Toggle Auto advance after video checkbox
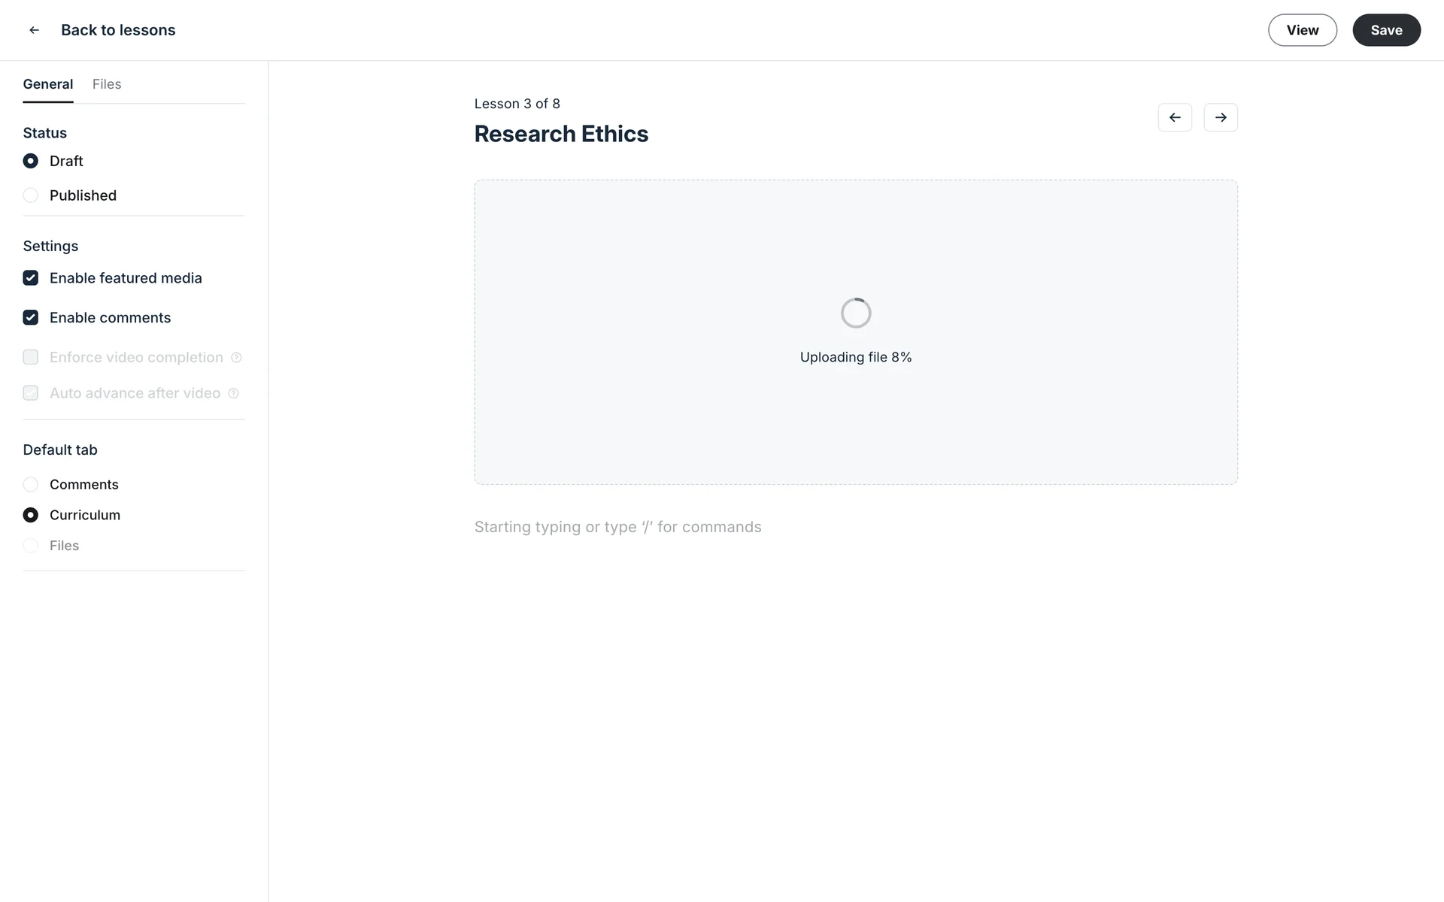 tap(31, 393)
